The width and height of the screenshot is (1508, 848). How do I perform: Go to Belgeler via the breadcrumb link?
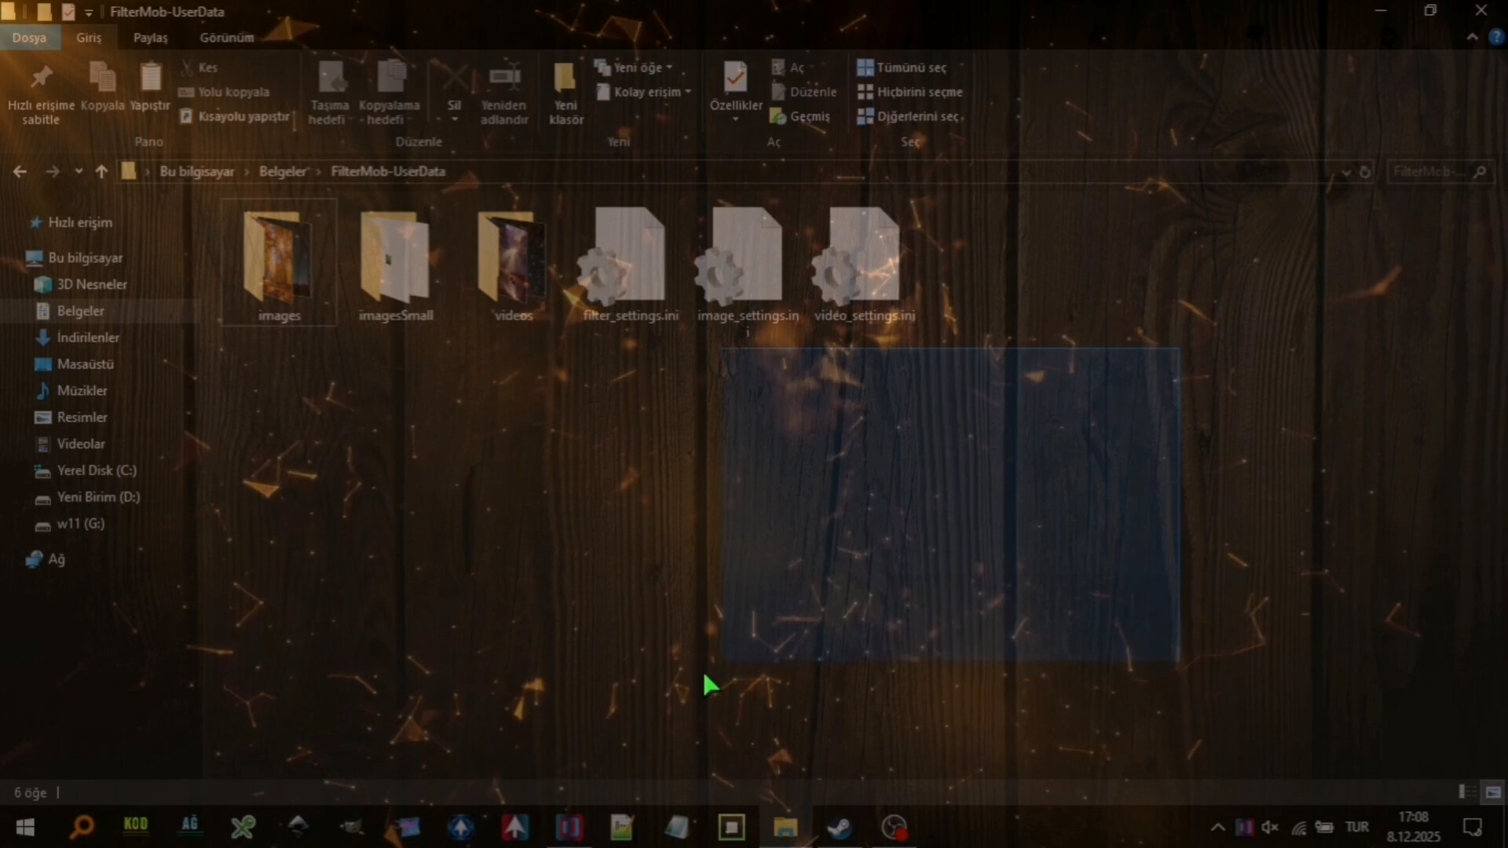click(283, 171)
